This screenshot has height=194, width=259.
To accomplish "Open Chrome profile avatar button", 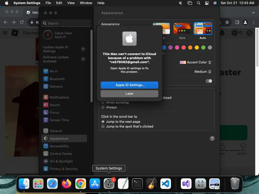I will pyautogui.click(x=245, y=22).
